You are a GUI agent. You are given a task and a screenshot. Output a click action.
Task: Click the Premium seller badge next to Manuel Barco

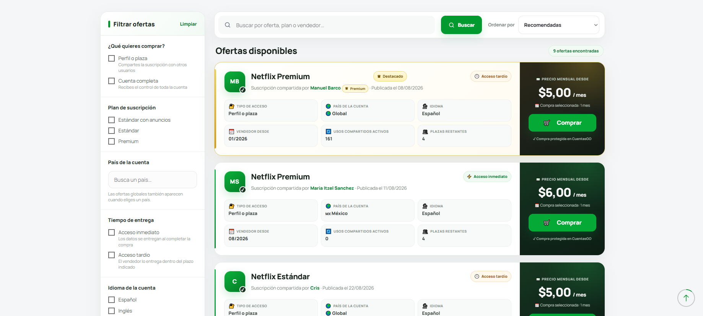click(355, 89)
